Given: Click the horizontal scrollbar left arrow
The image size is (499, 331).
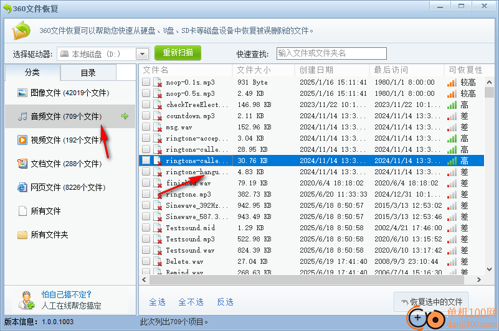Looking at the screenshot, I should pos(144,280).
